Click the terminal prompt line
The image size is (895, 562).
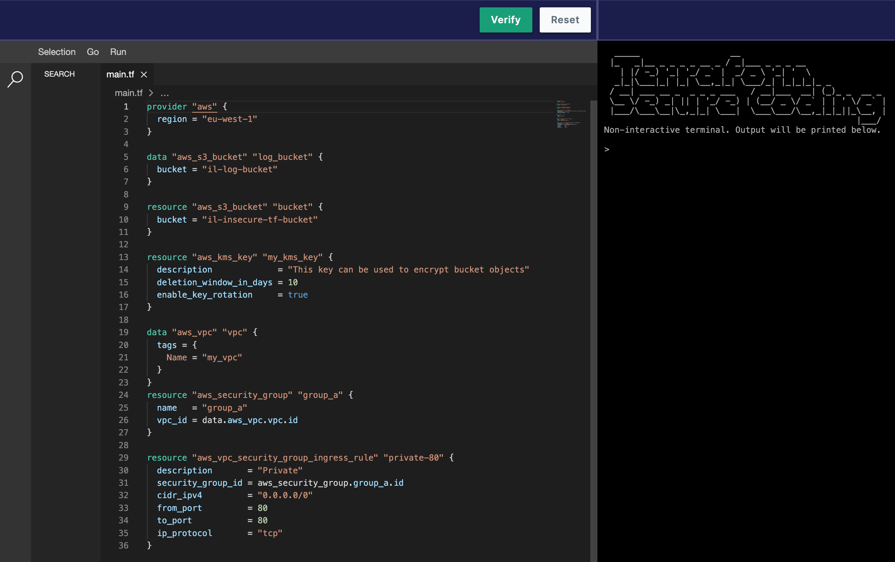click(607, 149)
